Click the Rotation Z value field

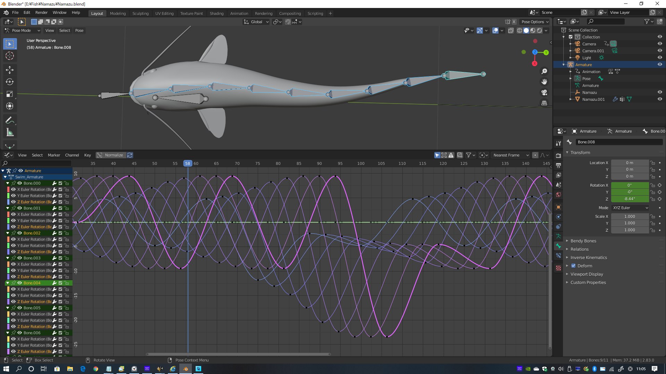click(x=629, y=199)
